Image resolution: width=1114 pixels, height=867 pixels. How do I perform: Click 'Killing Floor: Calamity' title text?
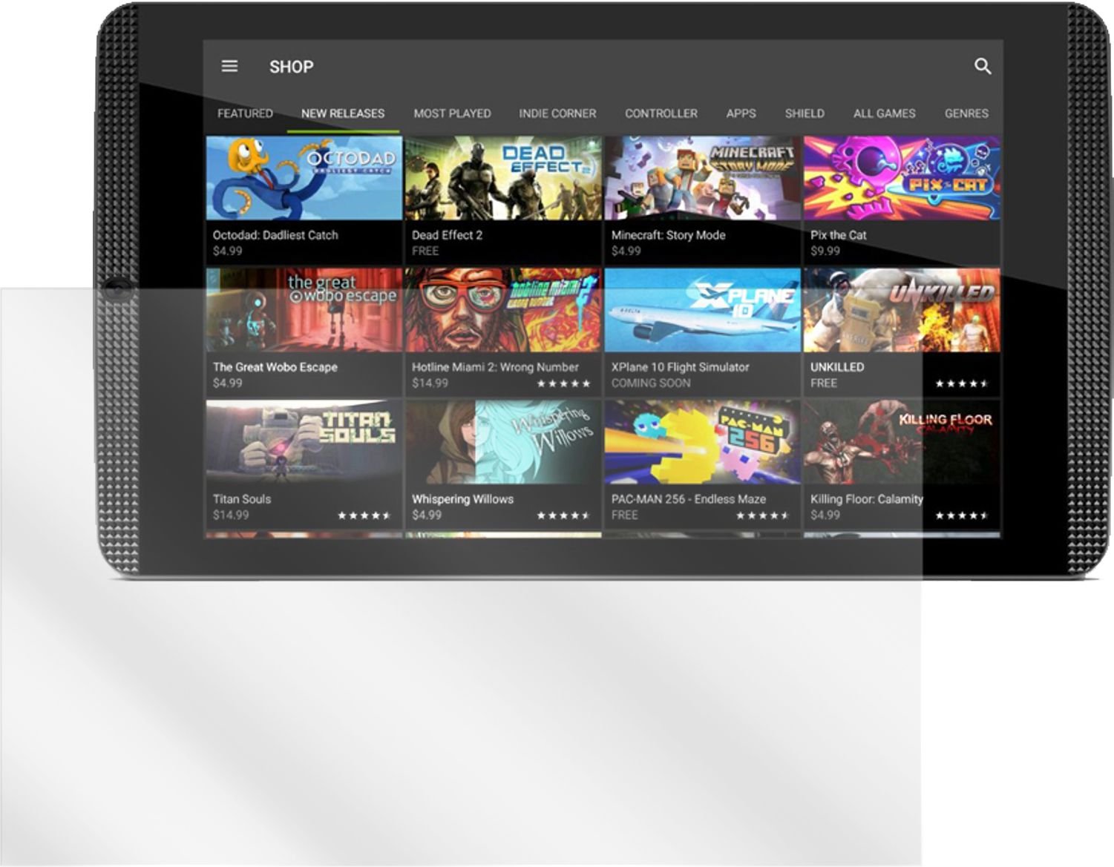click(x=866, y=499)
